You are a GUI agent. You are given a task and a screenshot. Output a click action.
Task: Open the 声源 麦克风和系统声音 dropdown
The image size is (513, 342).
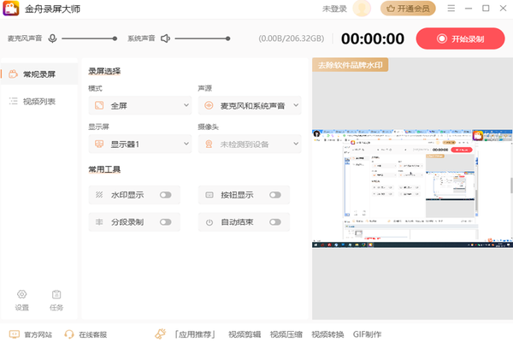coord(250,105)
